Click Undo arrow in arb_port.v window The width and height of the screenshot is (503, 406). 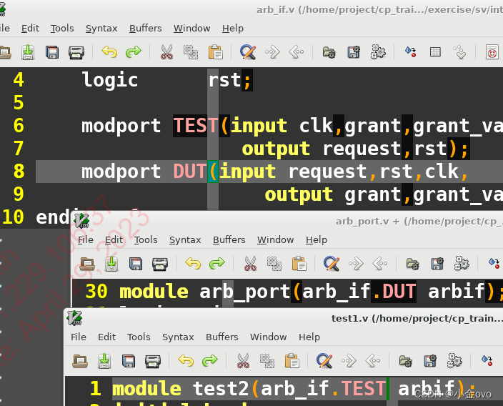click(x=193, y=264)
